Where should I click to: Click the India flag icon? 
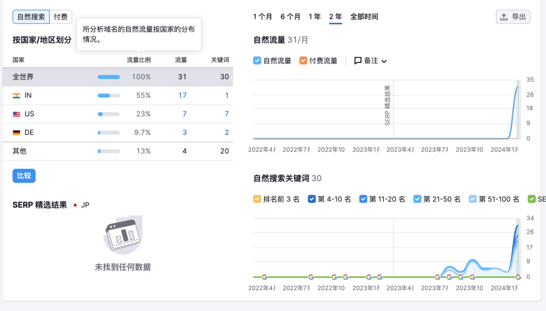tap(17, 95)
